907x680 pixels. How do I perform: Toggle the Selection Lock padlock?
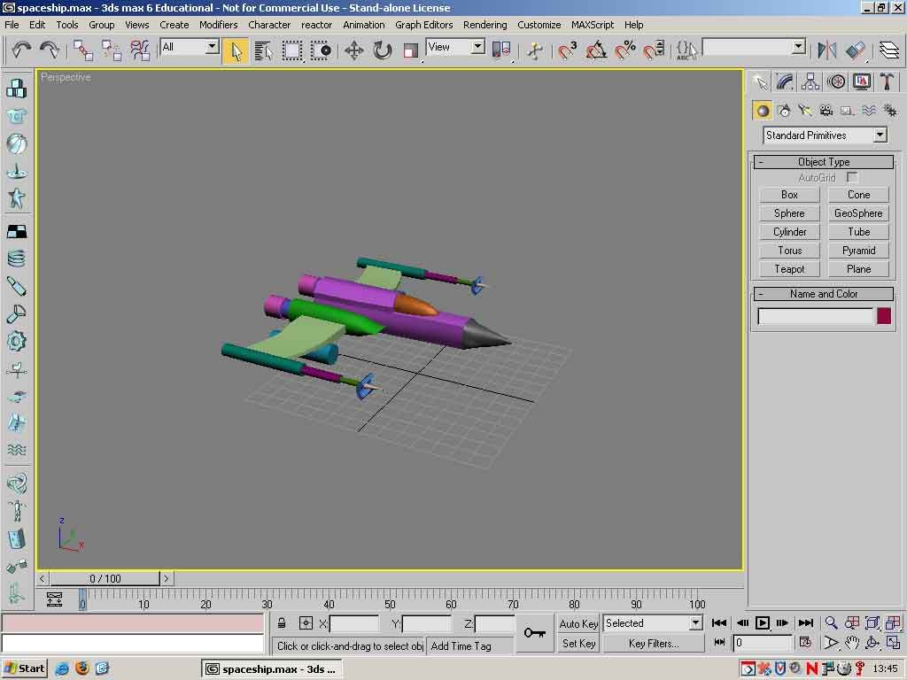coord(282,623)
